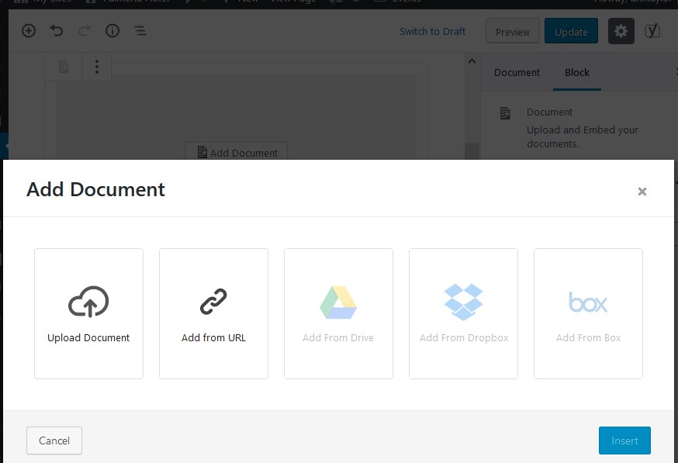Cancel the Add Document dialog

click(x=54, y=441)
